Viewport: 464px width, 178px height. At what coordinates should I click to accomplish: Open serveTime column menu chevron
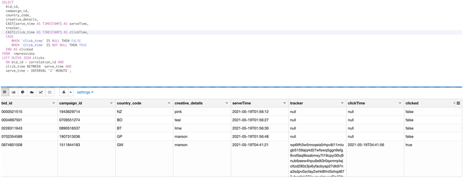[x=284, y=103]
